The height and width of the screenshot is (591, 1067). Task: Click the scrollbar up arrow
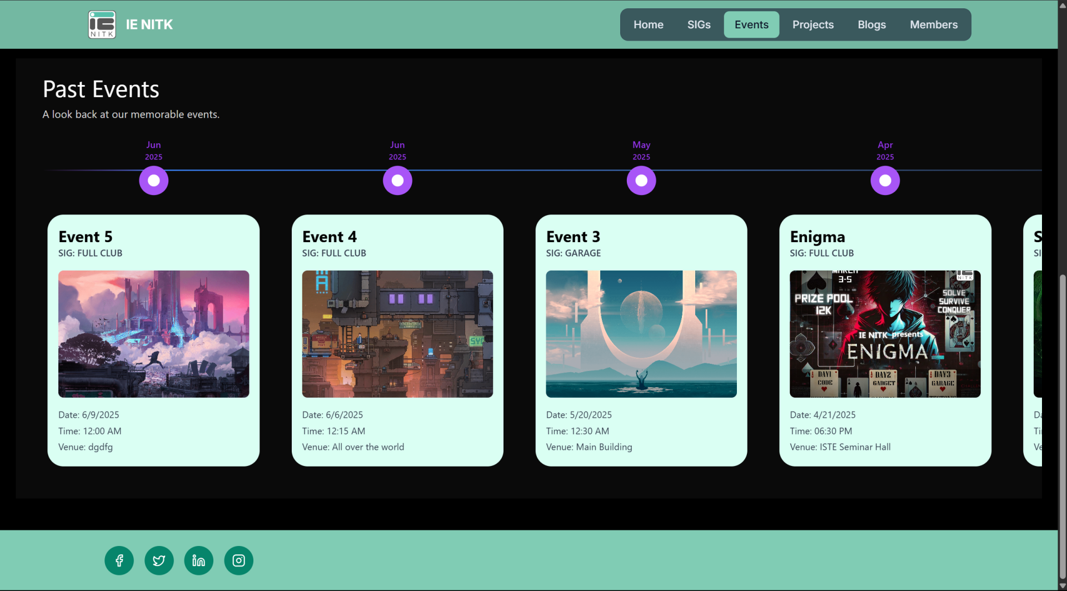pyautogui.click(x=1062, y=5)
